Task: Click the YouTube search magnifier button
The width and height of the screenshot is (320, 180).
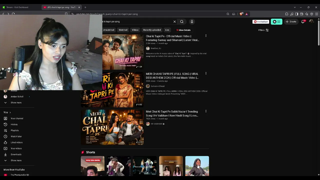Action: pyautogui.click(x=182, y=21)
